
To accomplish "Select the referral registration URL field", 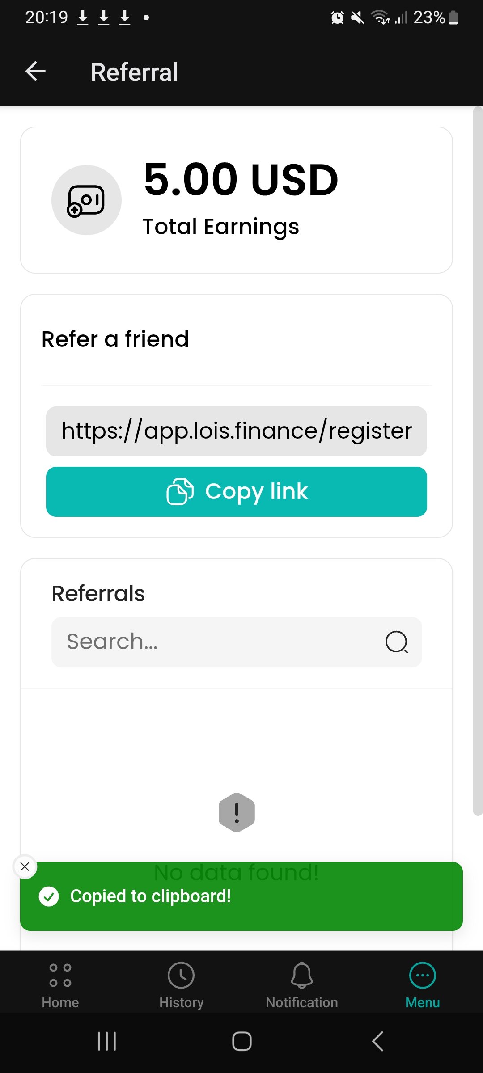I will pyautogui.click(x=236, y=431).
